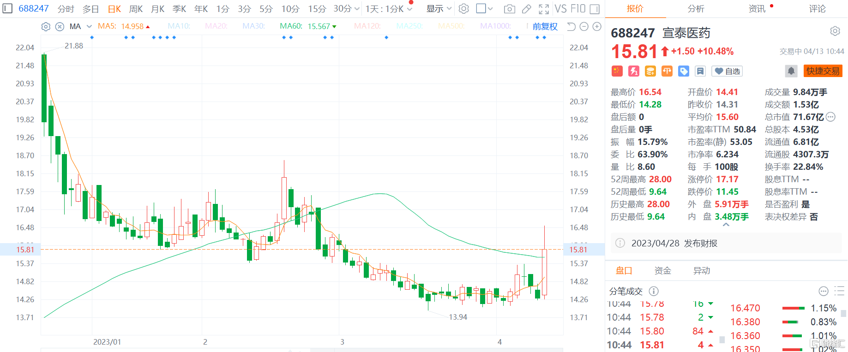
Task: Open the 显示 display dropdown
Action: click(x=439, y=9)
